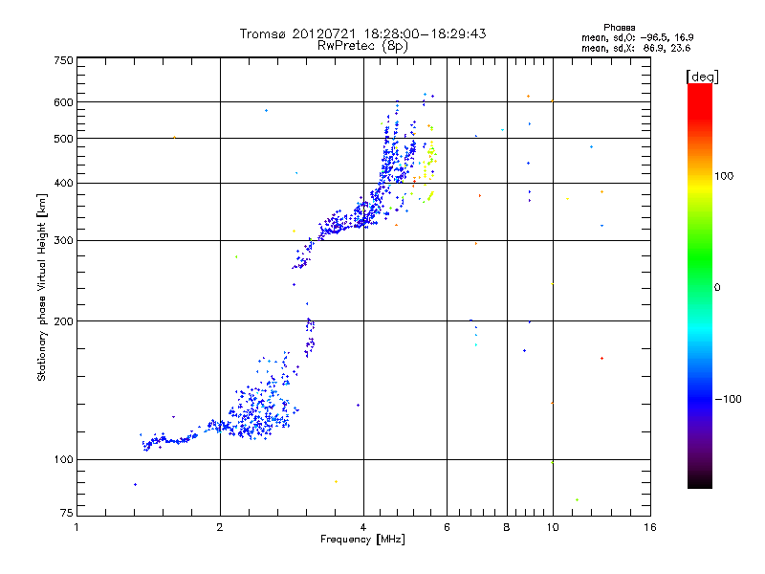Screen dimensions: 765x574
Task: Click y-axis tick label "600"
Action: [63, 102]
